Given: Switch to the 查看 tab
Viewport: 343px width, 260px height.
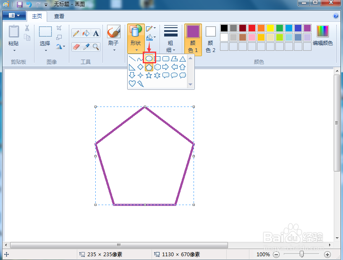Looking at the screenshot, I should pyautogui.click(x=59, y=16).
